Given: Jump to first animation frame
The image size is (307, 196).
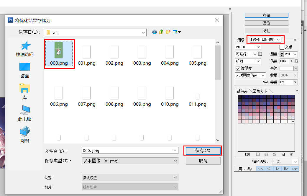Looking at the screenshot, I should [260, 169].
